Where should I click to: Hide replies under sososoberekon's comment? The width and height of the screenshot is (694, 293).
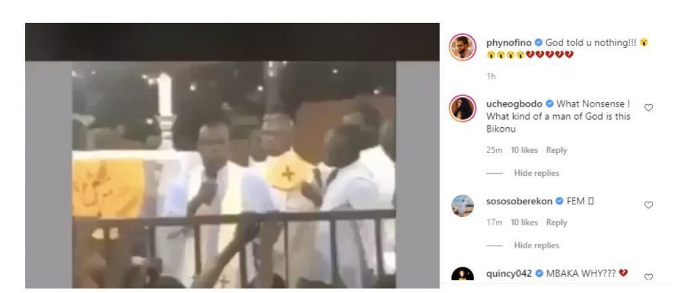(x=537, y=245)
